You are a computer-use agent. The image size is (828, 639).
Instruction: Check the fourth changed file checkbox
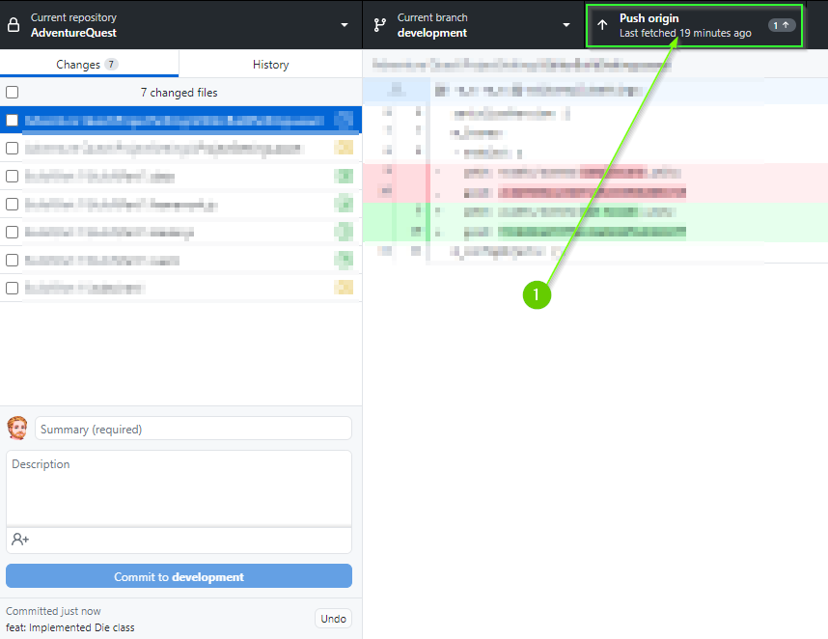point(13,205)
